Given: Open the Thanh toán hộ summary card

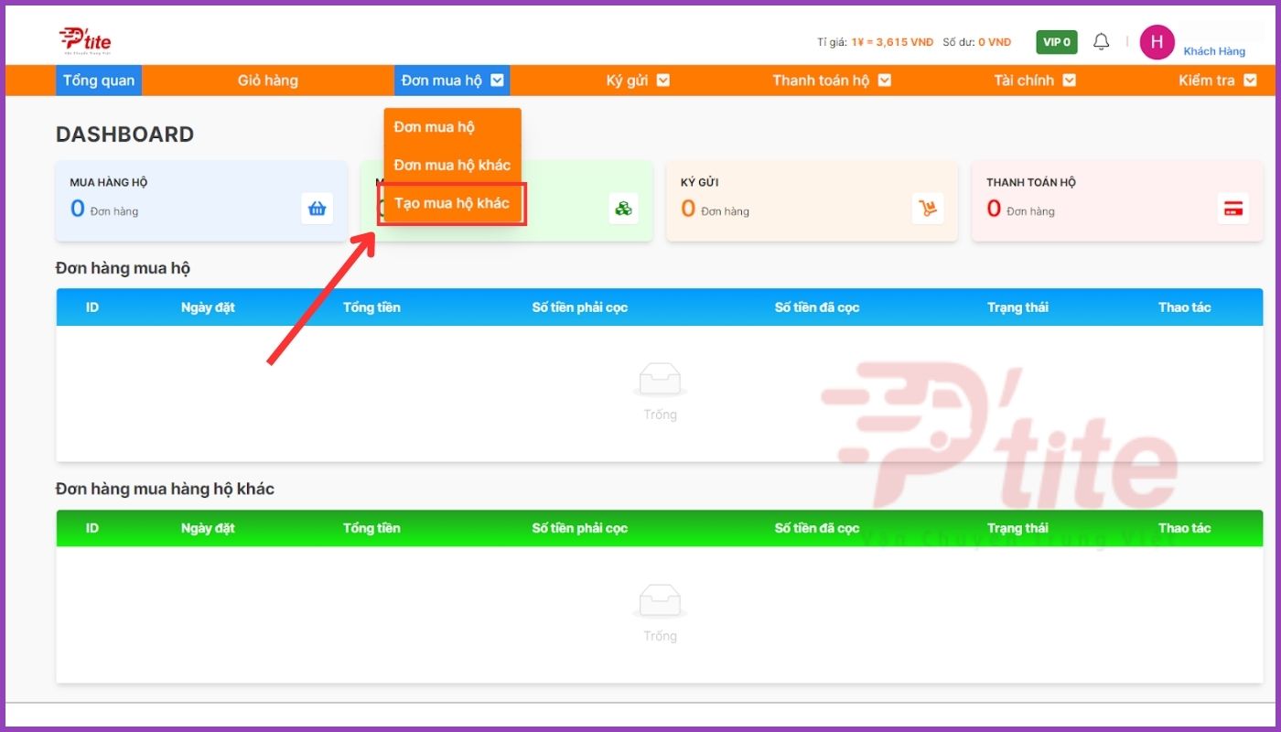Looking at the screenshot, I should point(1117,201).
